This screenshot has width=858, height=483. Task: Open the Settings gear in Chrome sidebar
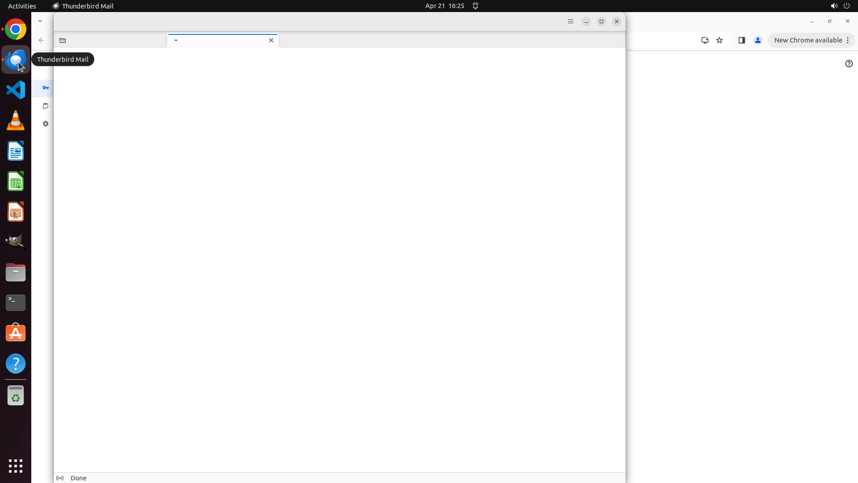point(46,124)
